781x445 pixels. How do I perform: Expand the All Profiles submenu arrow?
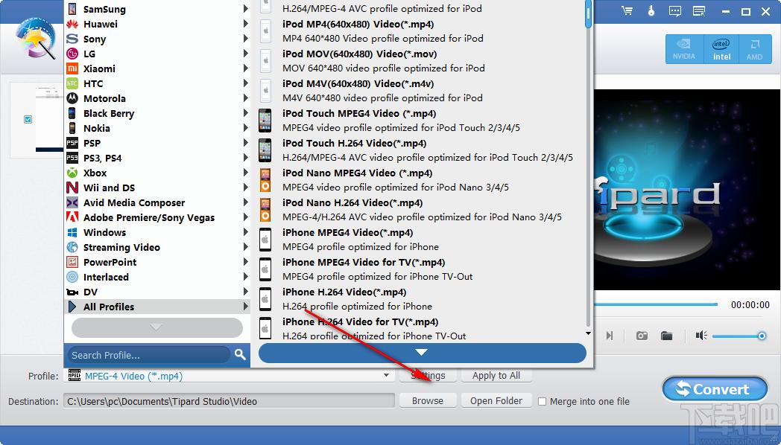point(246,307)
